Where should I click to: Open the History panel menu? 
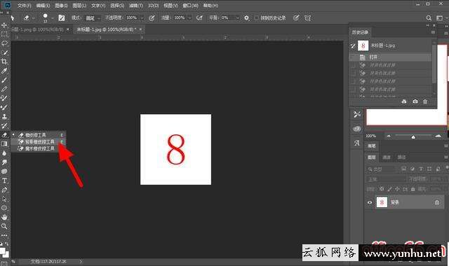tap(434, 32)
